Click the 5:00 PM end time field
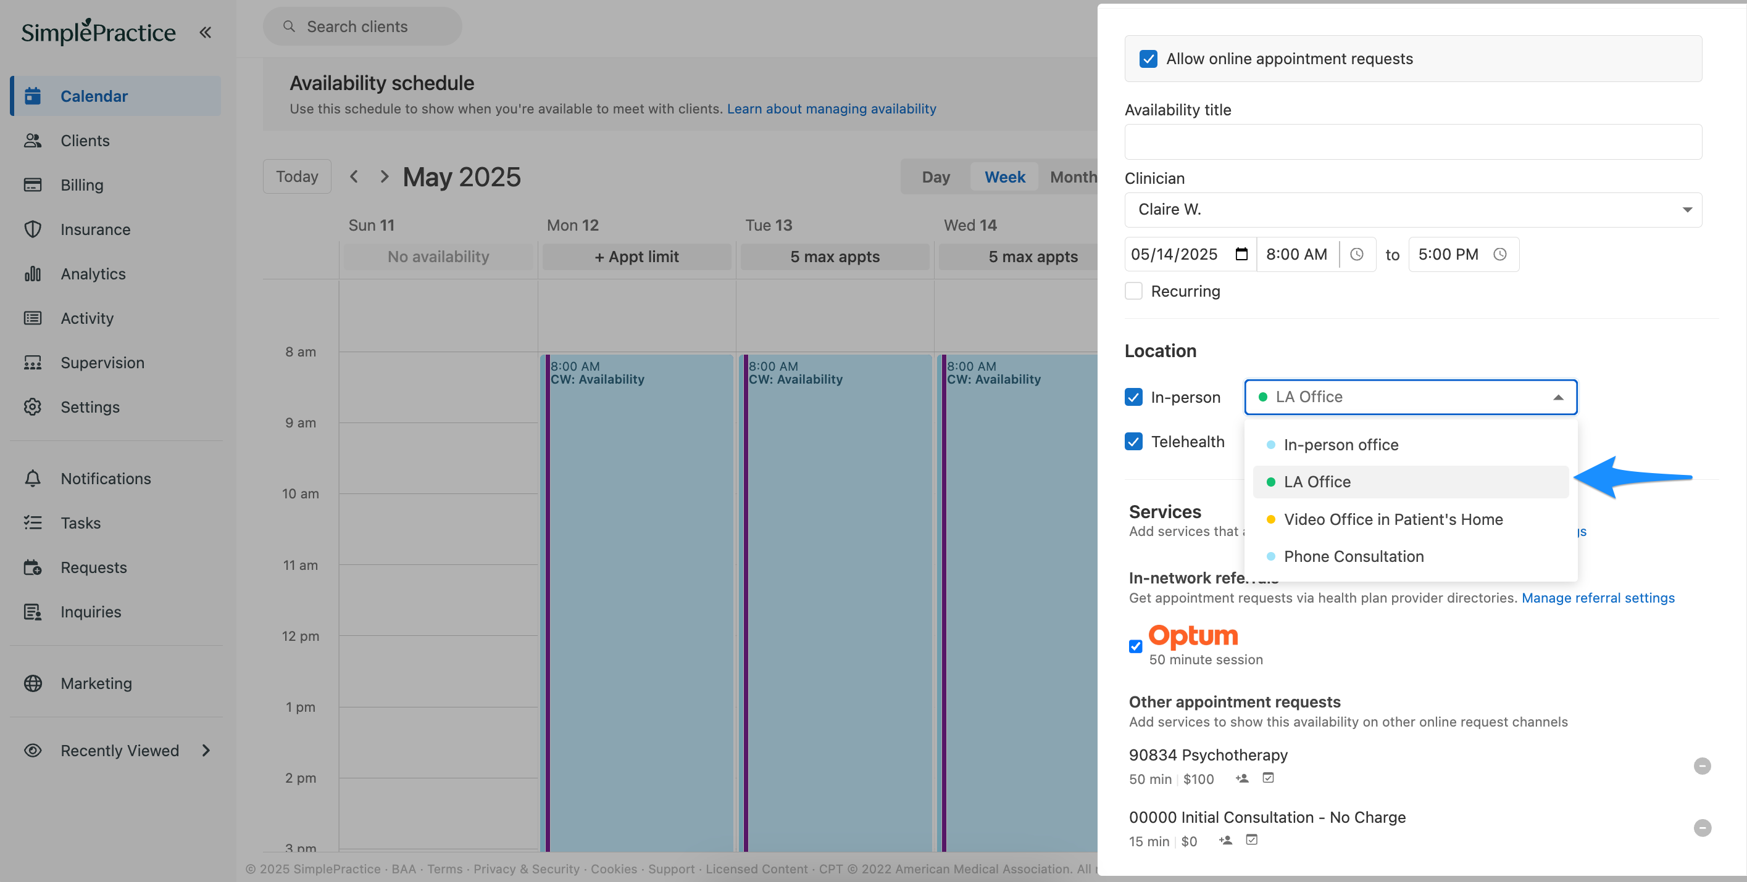Screen dimensions: 1747x882 click(1449, 255)
